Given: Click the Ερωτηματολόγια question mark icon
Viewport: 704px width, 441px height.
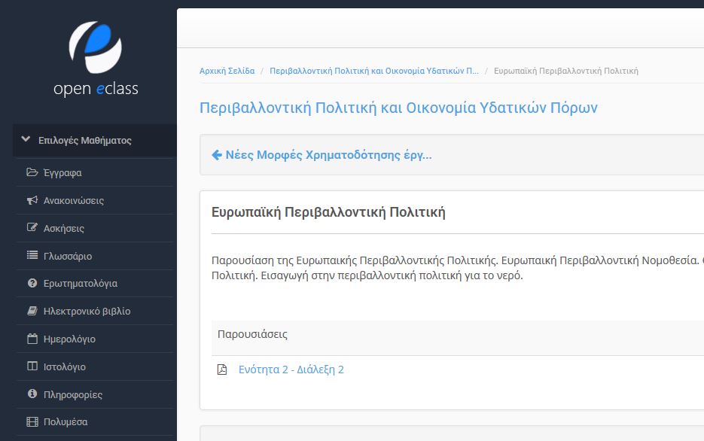Looking at the screenshot, I should [x=32, y=283].
